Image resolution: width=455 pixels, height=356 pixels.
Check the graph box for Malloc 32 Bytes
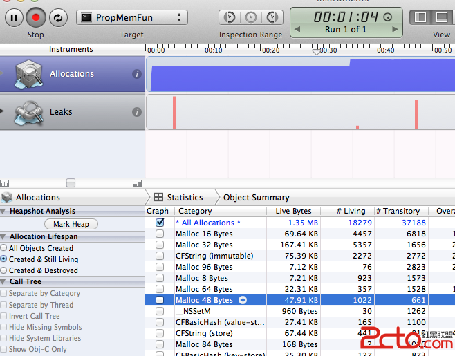point(160,245)
